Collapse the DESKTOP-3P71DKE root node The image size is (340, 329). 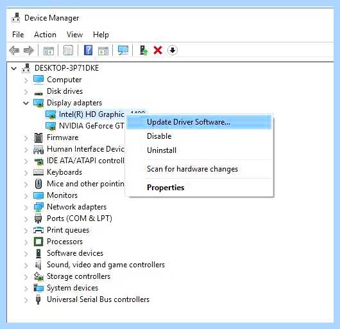click(x=14, y=69)
